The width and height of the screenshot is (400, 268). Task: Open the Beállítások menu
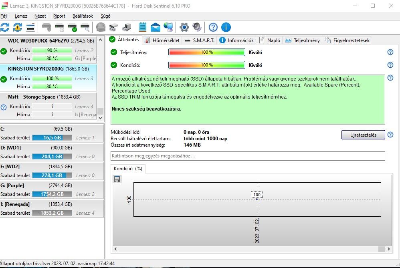coord(83,16)
